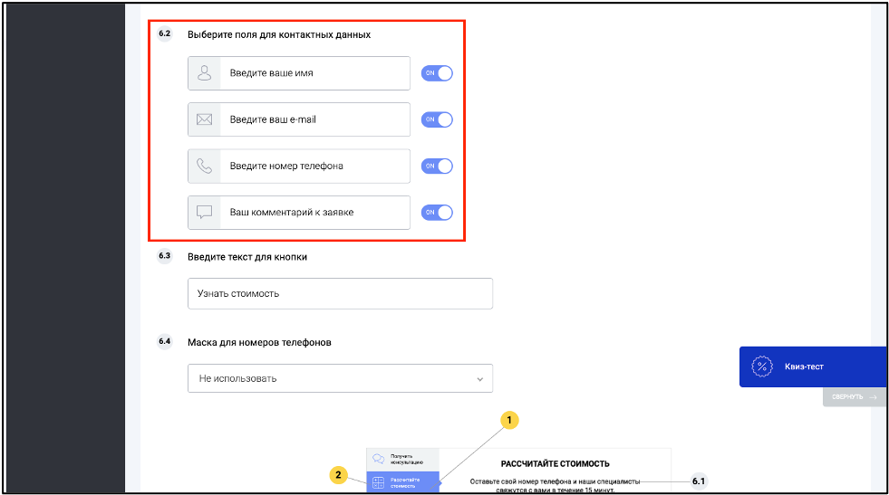Select the Получить консультацию preview tab
The height and width of the screenshot is (495, 889).
tap(402, 460)
